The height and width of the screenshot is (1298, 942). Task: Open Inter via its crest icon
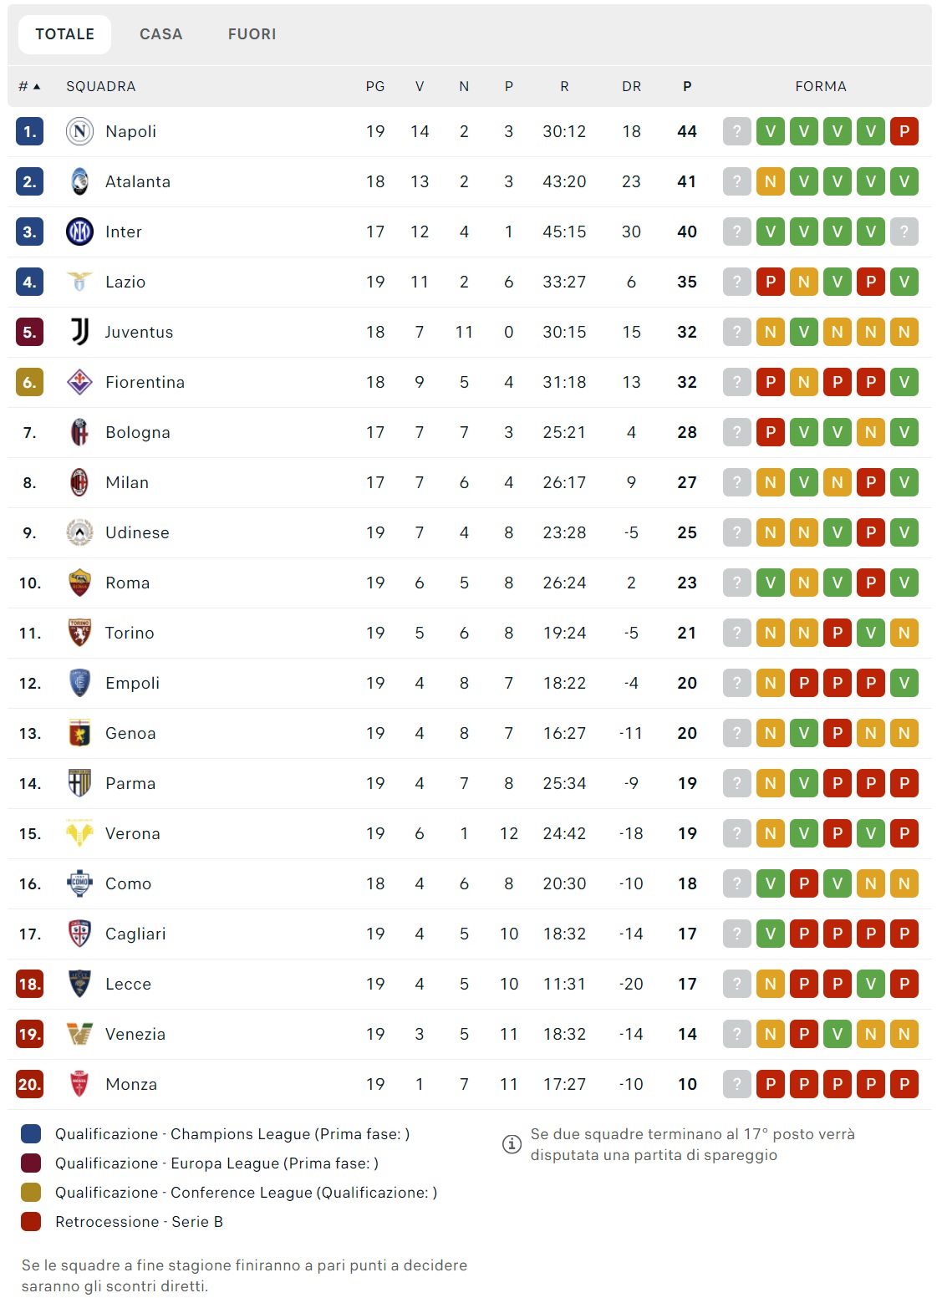tap(79, 232)
